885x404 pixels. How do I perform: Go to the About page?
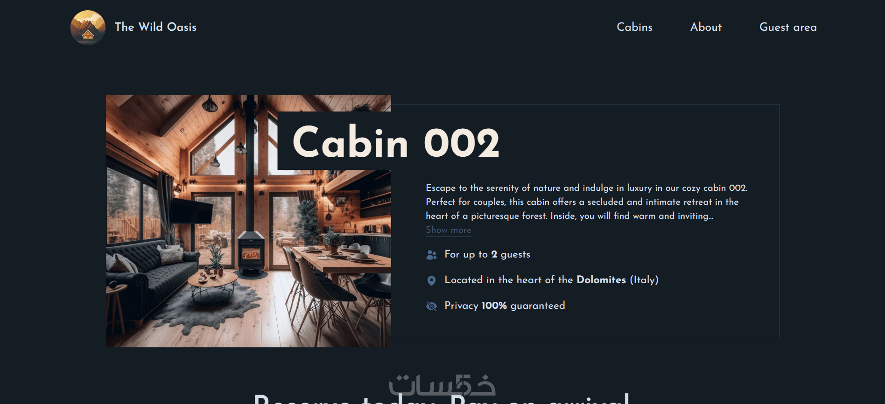706,27
